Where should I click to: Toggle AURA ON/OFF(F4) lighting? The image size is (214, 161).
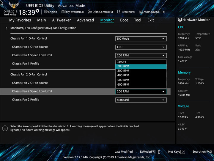coord(152,12)
